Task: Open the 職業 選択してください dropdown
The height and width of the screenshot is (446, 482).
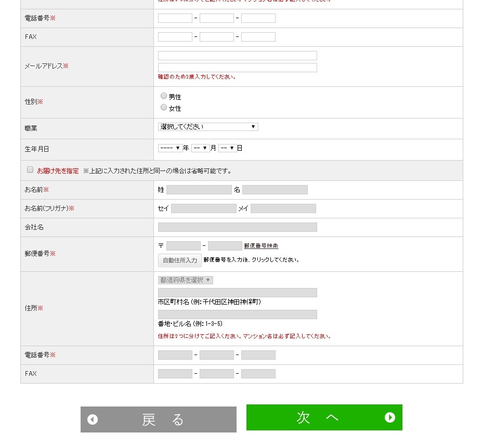Action: 208,127
